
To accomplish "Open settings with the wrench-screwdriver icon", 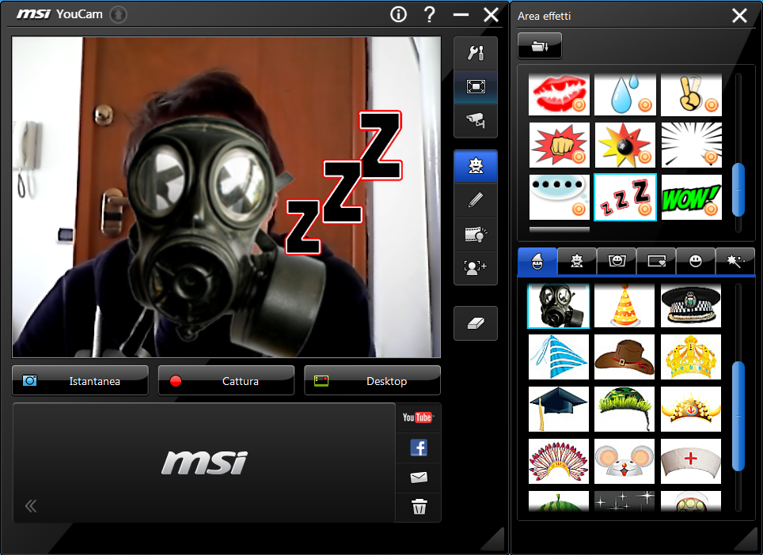I will [476, 54].
